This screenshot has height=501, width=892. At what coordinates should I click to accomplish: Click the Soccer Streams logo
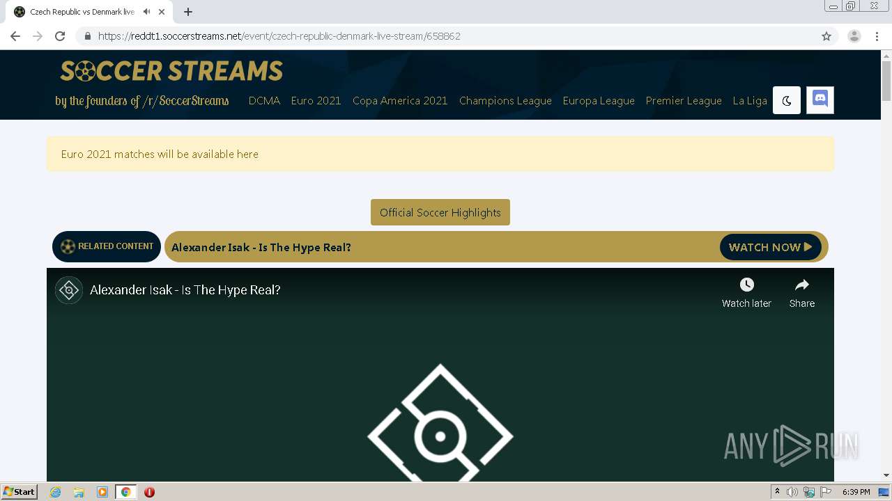click(171, 71)
